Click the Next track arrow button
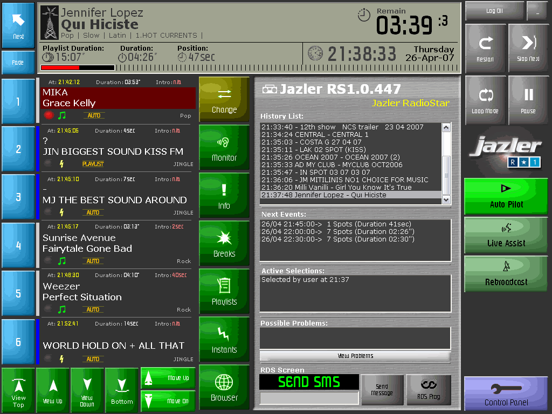Image resolution: width=552 pixels, height=414 pixels. (x=18, y=25)
